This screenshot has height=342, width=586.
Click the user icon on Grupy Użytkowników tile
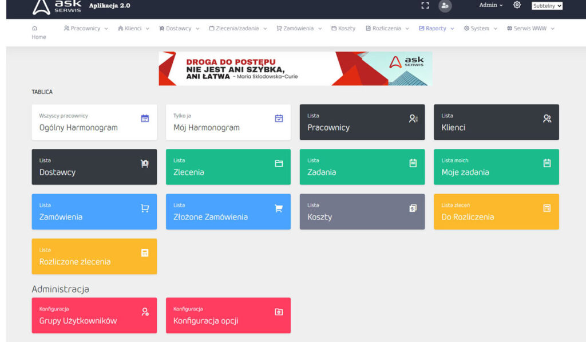coord(145,312)
